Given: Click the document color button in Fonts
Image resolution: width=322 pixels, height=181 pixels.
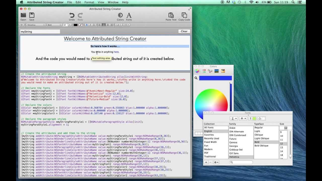Looking at the screenshot, I should pyautogui.click(x=262, y=118).
